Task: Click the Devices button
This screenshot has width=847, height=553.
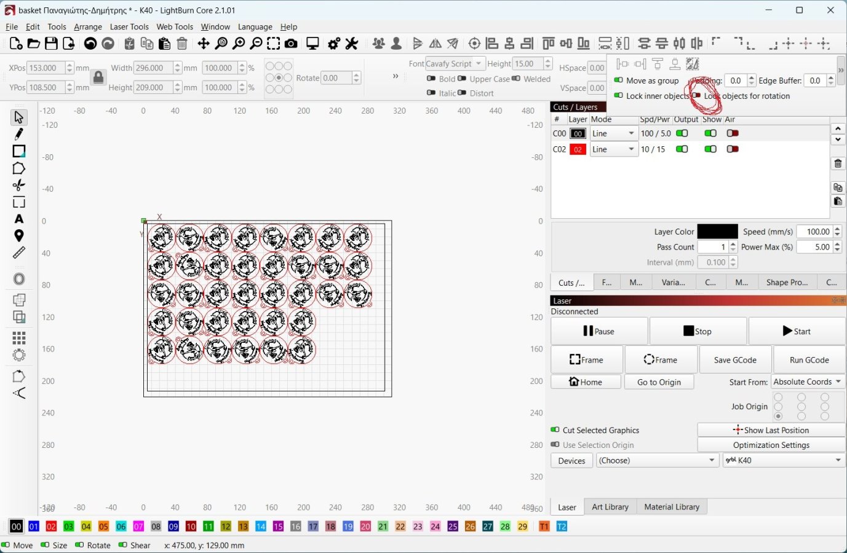Action: coord(571,461)
